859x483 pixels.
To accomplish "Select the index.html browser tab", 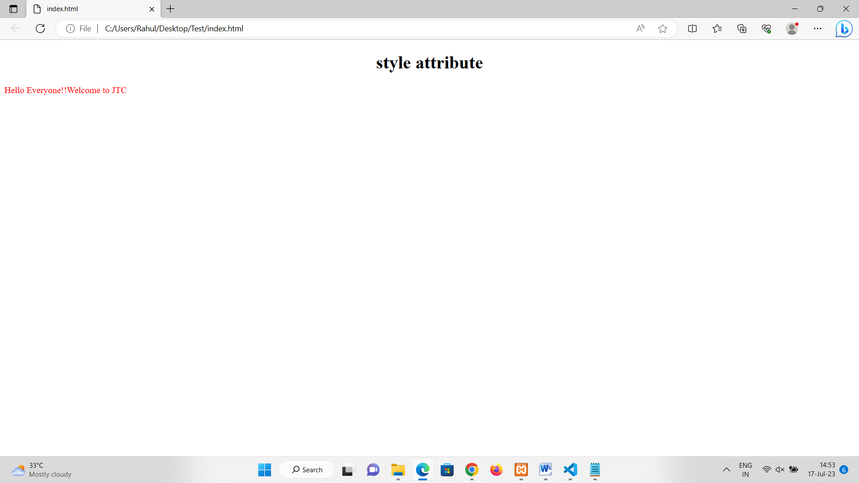I will point(93,9).
